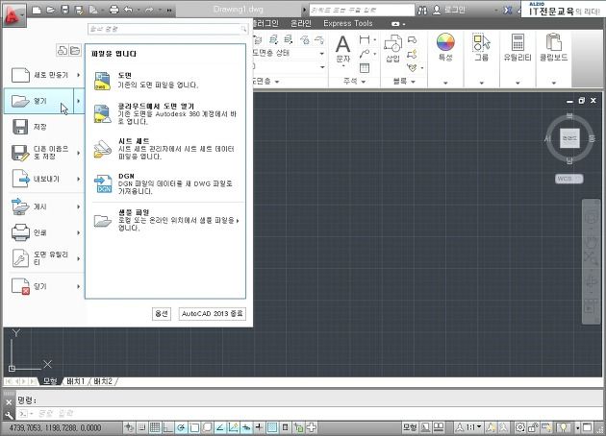
Task: Click the 옵션 options button
Action: click(x=162, y=314)
